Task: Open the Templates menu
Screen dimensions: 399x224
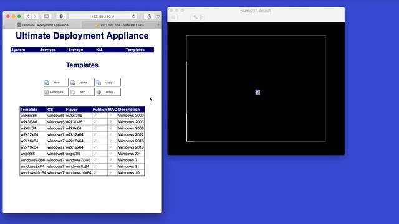Action: pyautogui.click(x=135, y=50)
